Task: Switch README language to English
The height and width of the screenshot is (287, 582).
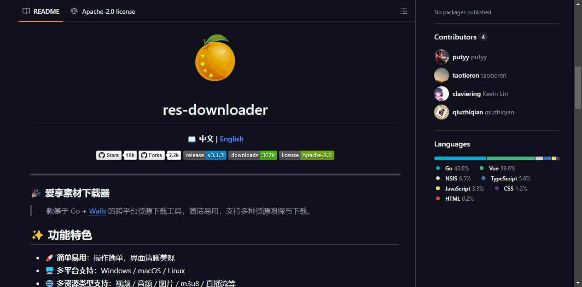Action: click(x=232, y=139)
